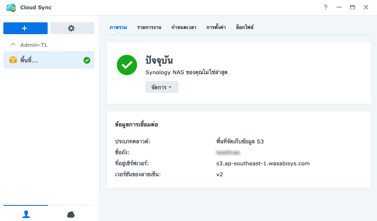The height and width of the screenshot is (221, 377).
Task: Click the Synology NAS status message text
Action: click(x=186, y=73)
